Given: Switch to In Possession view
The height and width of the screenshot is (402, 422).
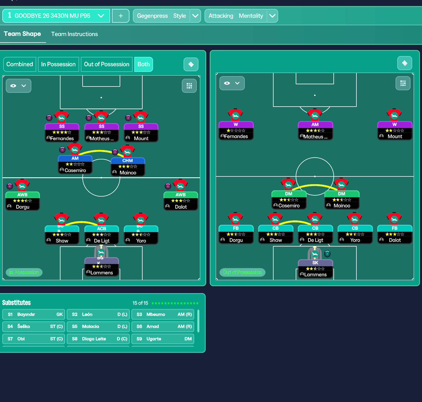Looking at the screenshot, I should coord(58,64).
